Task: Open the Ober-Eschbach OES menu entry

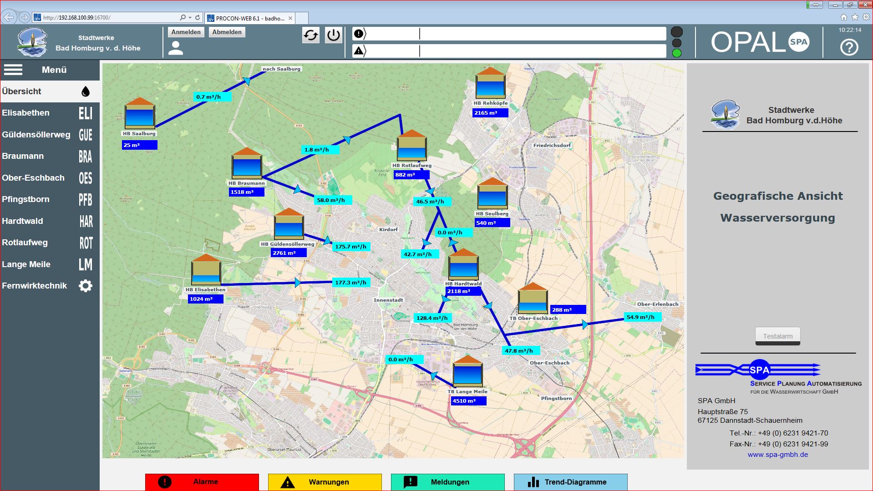Action: 50,178
